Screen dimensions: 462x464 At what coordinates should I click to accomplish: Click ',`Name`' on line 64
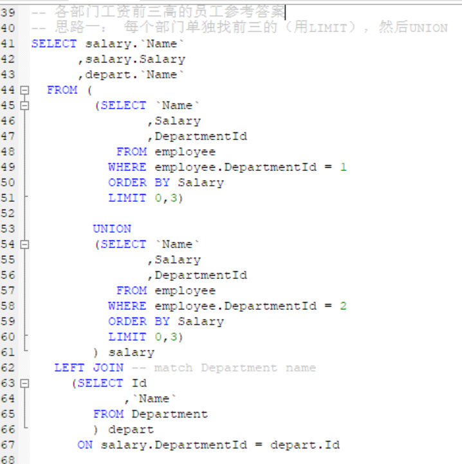150,399
